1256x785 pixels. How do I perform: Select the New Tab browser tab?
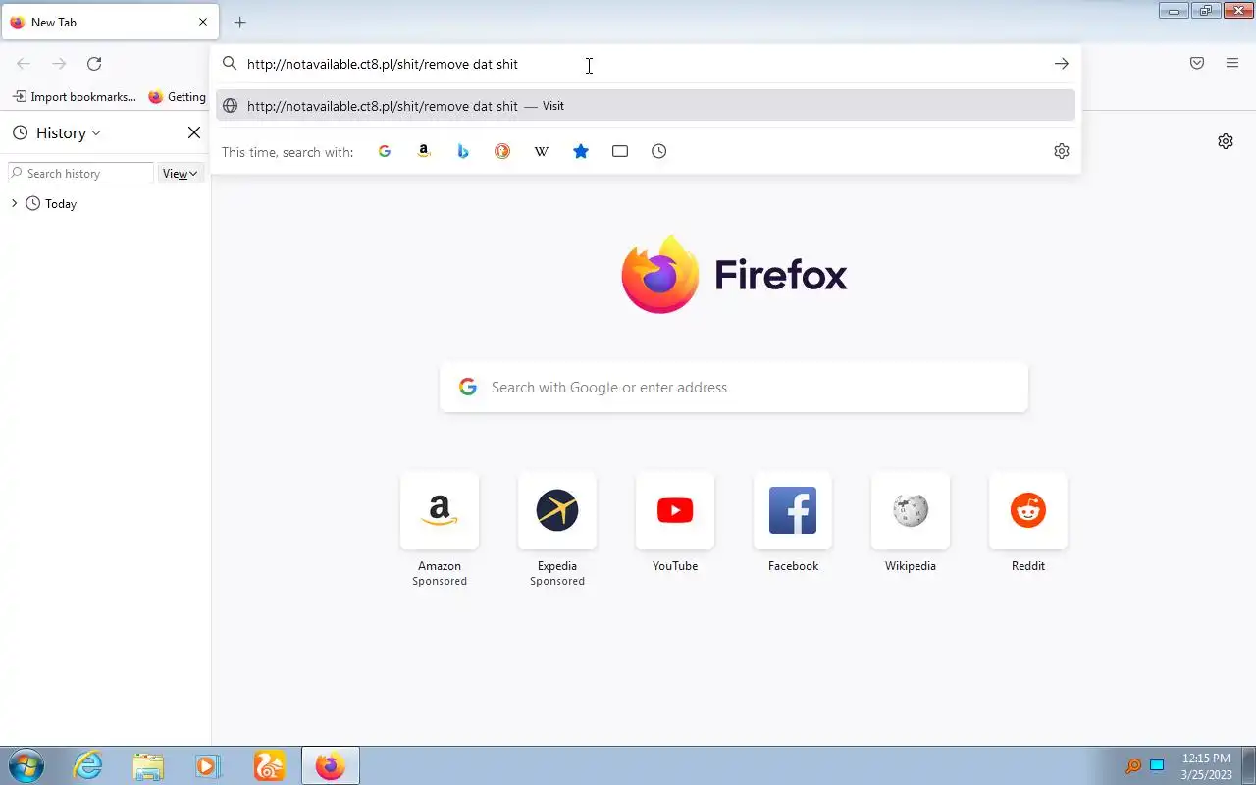[110, 22]
